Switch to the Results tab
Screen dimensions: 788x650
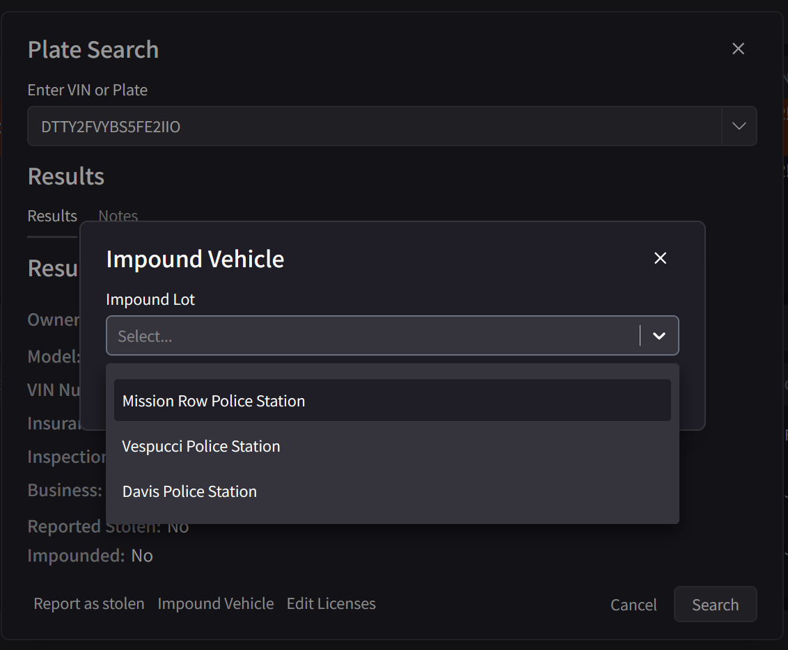click(52, 216)
